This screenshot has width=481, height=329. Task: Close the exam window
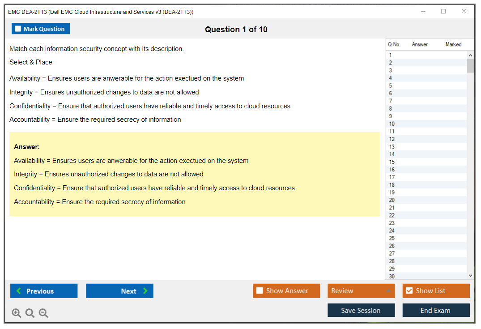tap(464, 12)
